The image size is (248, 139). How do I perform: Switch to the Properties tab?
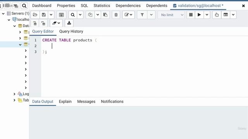(x=66, y=6)
